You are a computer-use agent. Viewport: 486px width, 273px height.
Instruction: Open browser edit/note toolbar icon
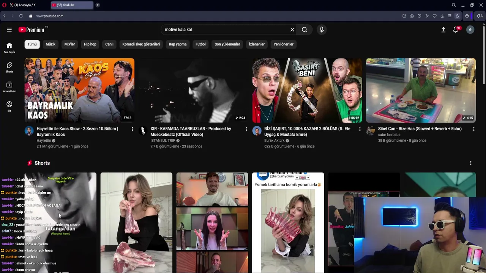click(404, 16)
